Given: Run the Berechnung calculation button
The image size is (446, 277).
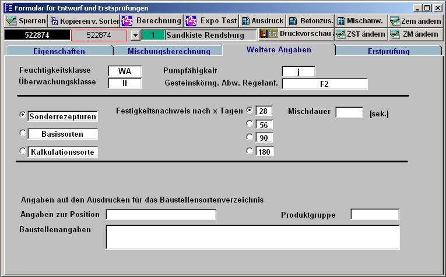Looking at the screenshot, I should 152,21.
